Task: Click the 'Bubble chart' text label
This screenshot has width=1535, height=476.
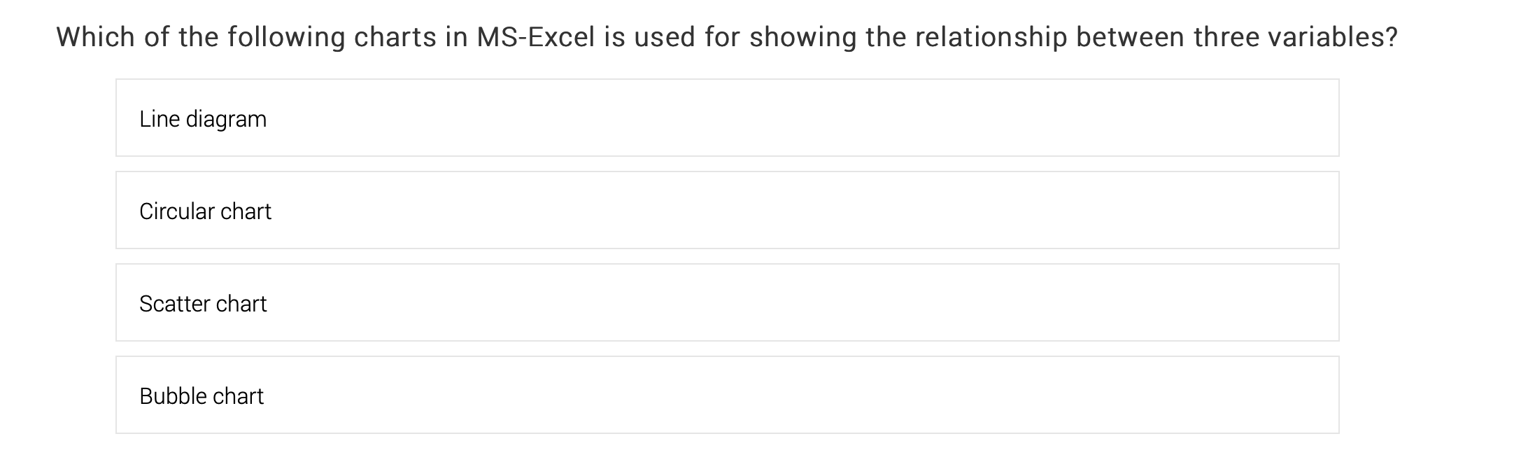Action: pos(201,396)
